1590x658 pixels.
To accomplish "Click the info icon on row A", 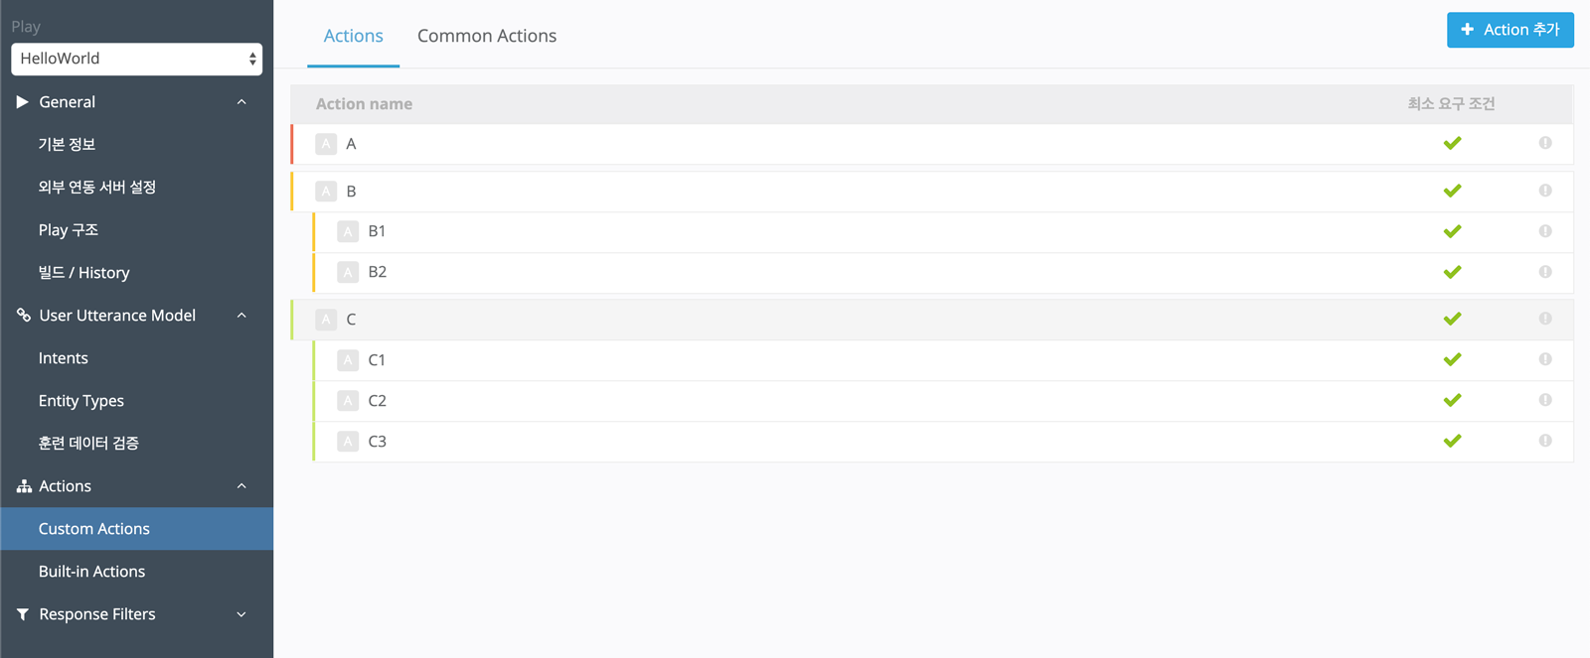I will coord(1544,143).
